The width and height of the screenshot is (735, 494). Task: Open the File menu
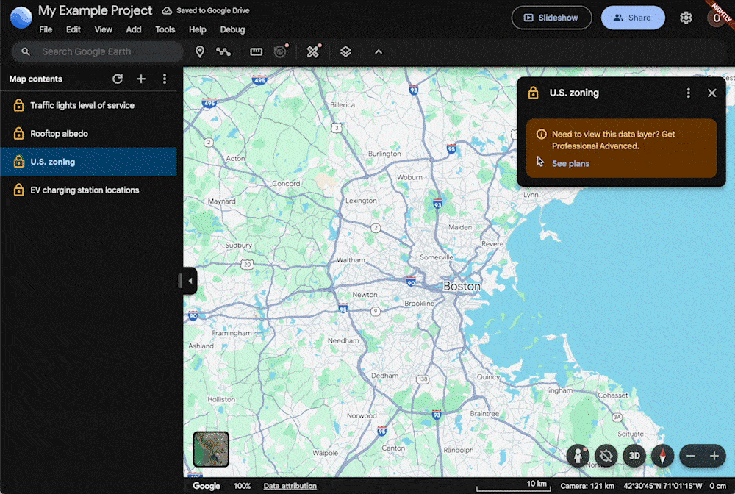click(x=46, y=29)
